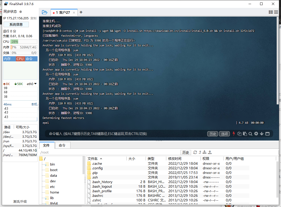Close the 客户27 session tab
The image size is (281, 207).
tap(74, 12)
